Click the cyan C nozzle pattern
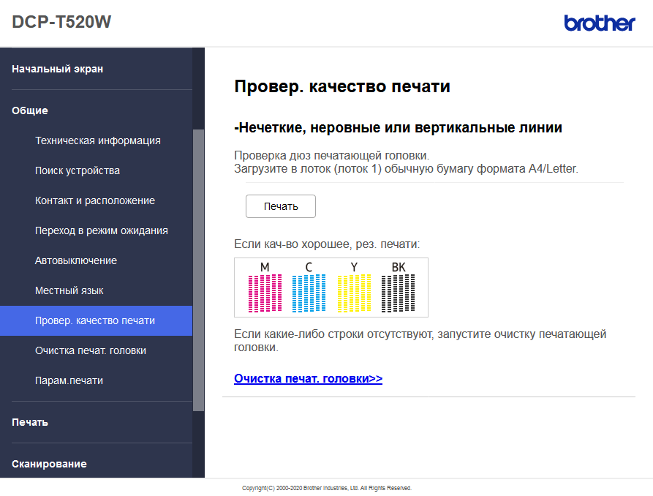Viewport: 653px width, 496px height. pyautogui.click(x=309, y=293)
